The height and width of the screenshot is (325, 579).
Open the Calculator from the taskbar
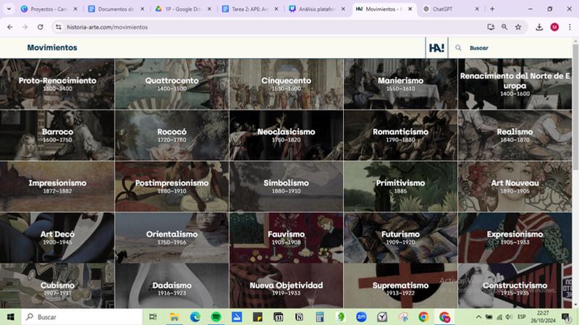(320, 317)
